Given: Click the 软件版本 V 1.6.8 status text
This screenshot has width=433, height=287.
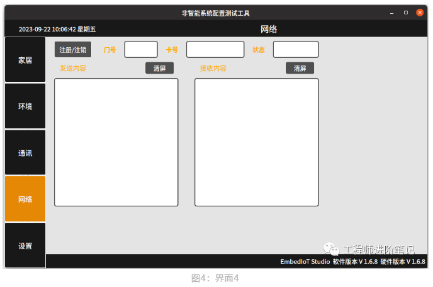Looking at the screenshot, I should pyautogui.click(x=355, y=262).
